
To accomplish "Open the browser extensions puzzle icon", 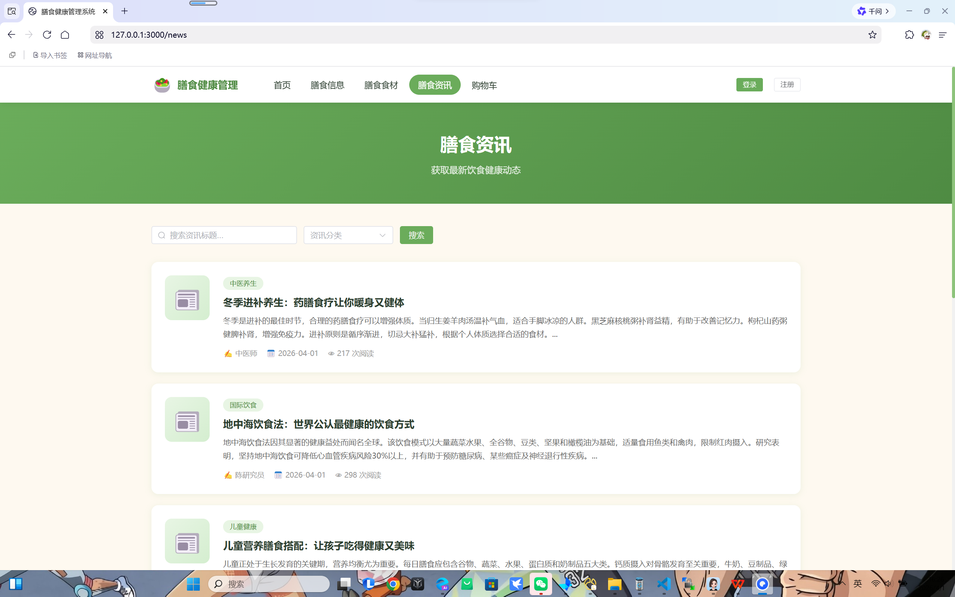I will pos(909,35).
